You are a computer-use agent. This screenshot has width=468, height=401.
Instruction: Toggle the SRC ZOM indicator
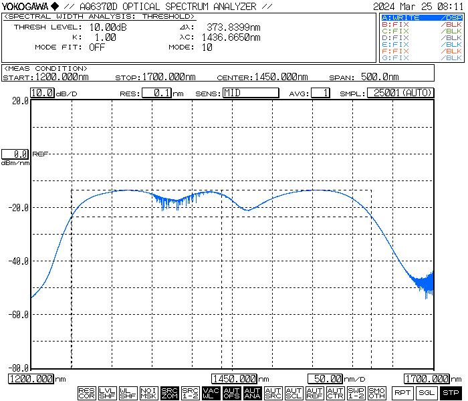[x=169, y=394]
